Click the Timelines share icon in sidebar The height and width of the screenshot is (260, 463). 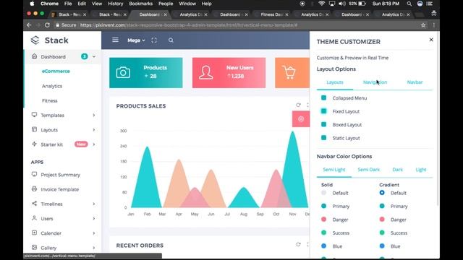(x=34, y=204)
